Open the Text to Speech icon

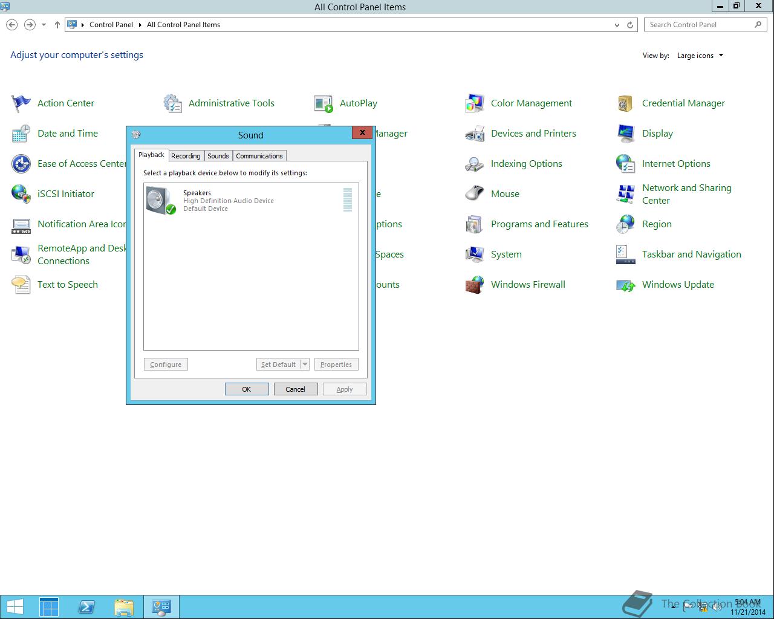tap(21, 285)
